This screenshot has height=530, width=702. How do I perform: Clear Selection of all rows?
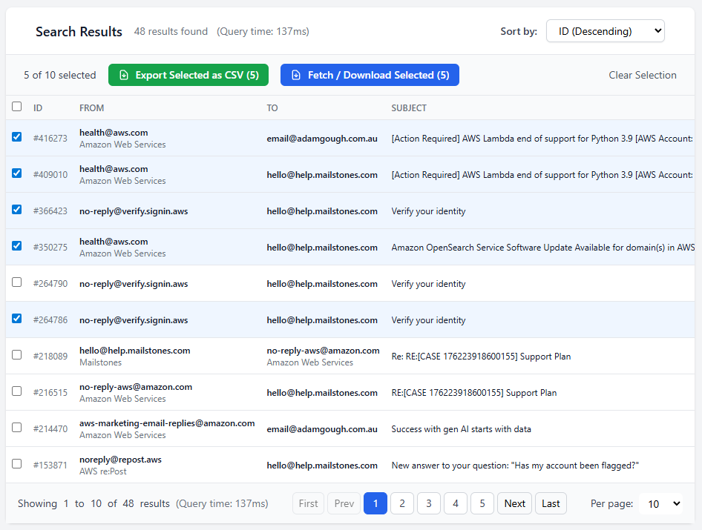(x=642, y=75)
